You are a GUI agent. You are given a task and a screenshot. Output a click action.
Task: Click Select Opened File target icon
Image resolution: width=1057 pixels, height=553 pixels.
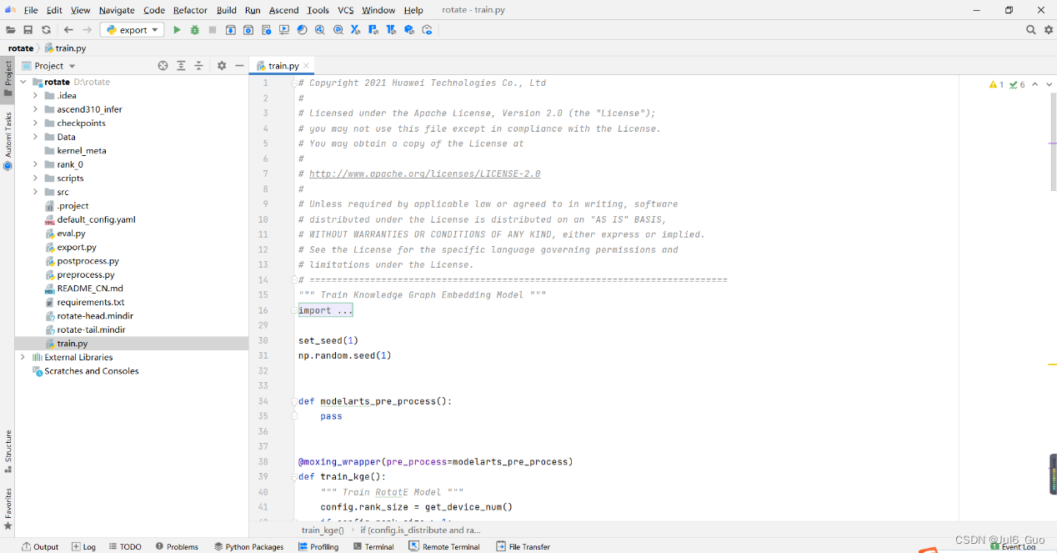tap(163, 65)
